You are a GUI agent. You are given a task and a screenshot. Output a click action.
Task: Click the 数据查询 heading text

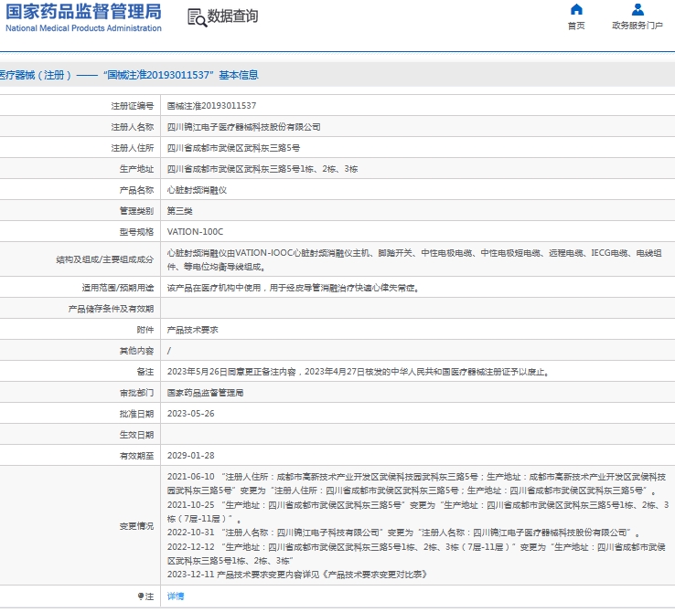(233, 16)
